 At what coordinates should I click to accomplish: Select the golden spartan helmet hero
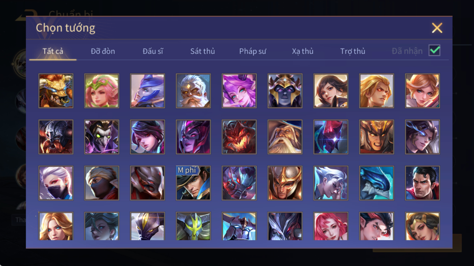[285, 183]
